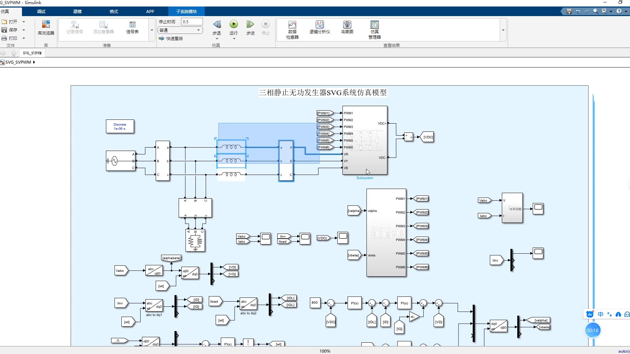Screen dimensions: 630x354
Task: Open the 仿真管理器 (Simulation Manager)
Action: (x=374, y=29)
